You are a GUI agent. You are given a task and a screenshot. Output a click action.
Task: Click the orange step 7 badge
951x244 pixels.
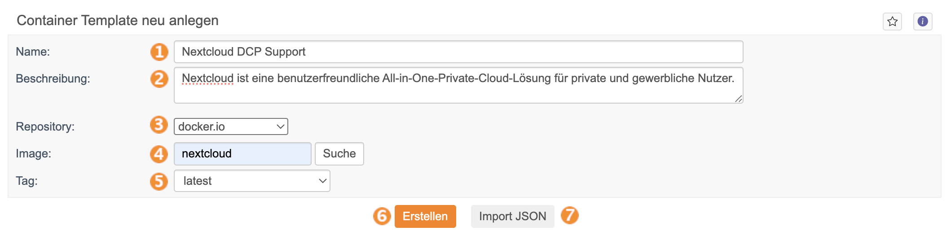coord(570,215)
